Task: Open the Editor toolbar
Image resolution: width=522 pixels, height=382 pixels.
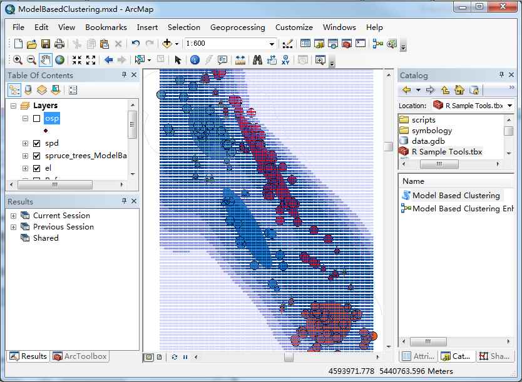Action: pos(288,44)
